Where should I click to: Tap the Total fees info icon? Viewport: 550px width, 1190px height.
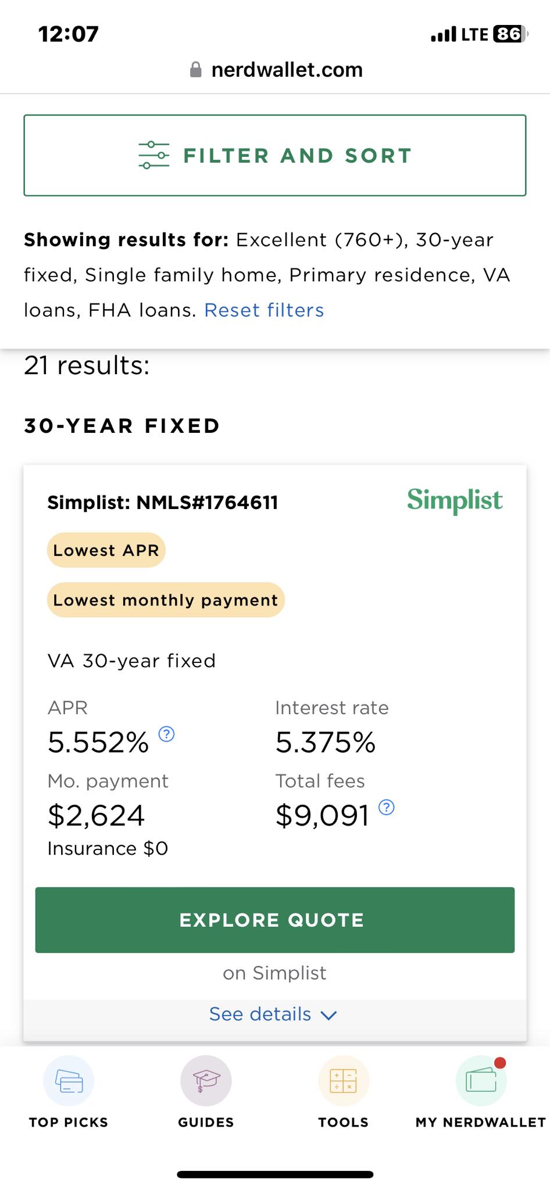pyautogui.click(x=387, y=807)
